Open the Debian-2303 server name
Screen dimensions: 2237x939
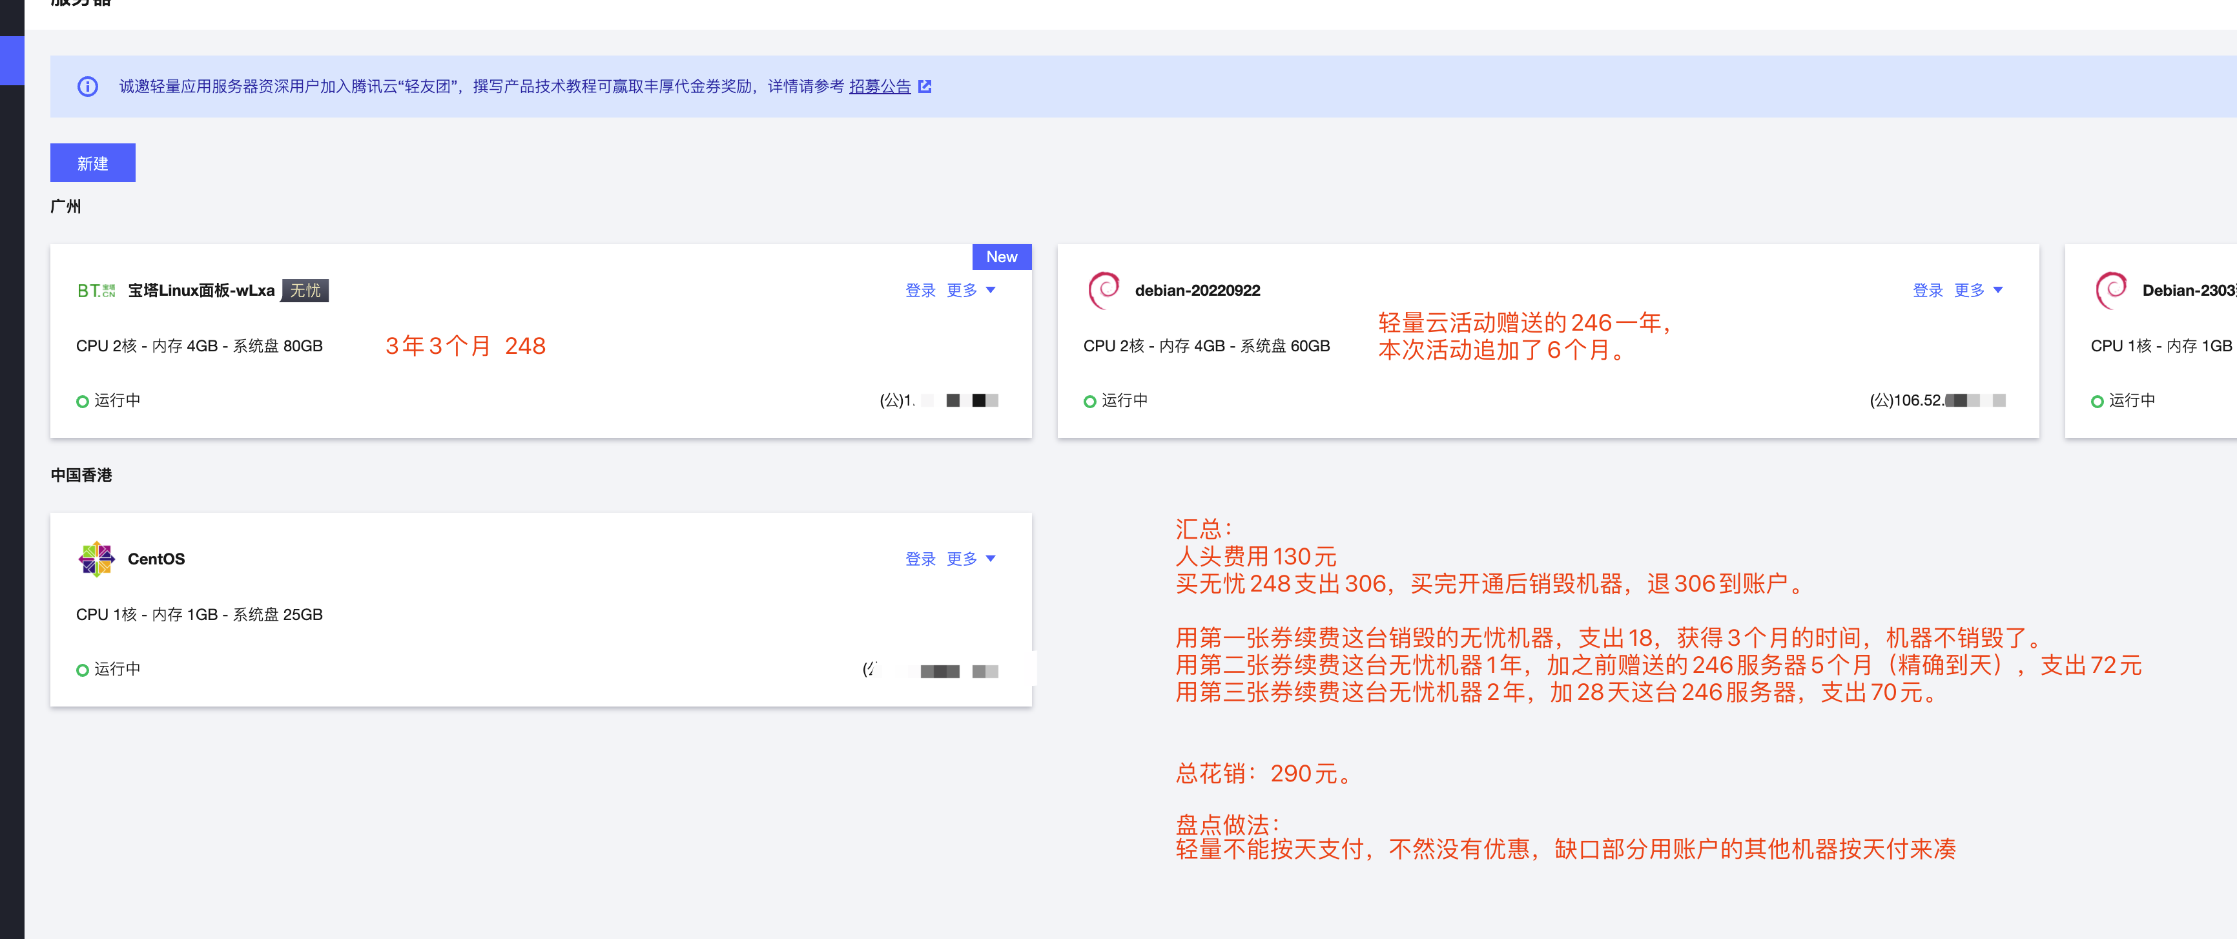click(x=2189, y=290)
